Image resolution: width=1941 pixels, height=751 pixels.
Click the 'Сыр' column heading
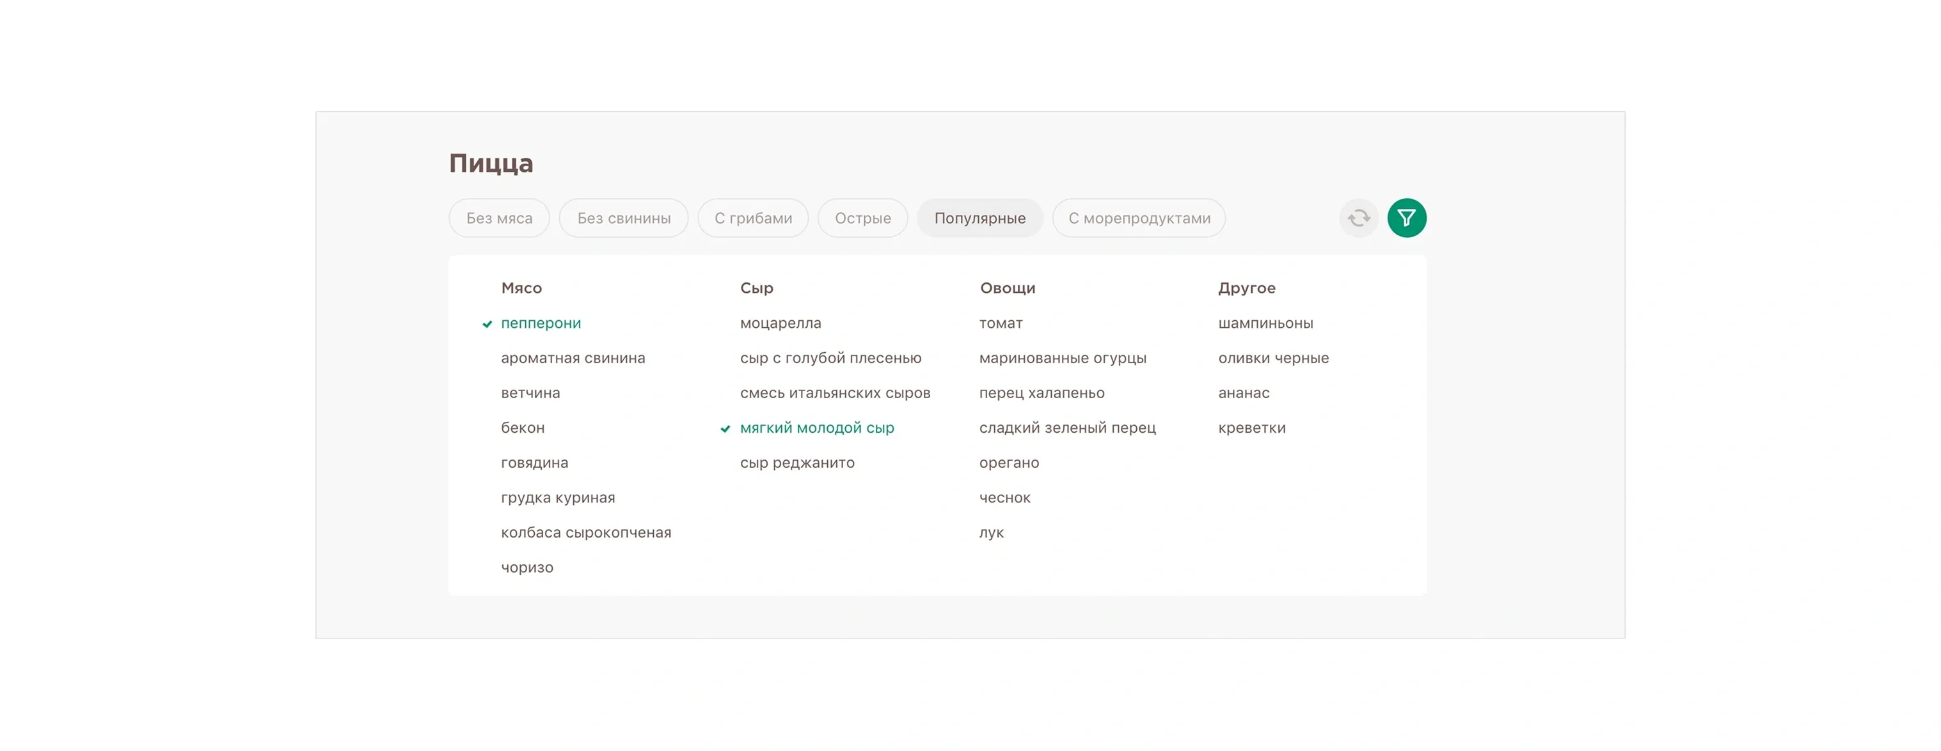point(757,288)
